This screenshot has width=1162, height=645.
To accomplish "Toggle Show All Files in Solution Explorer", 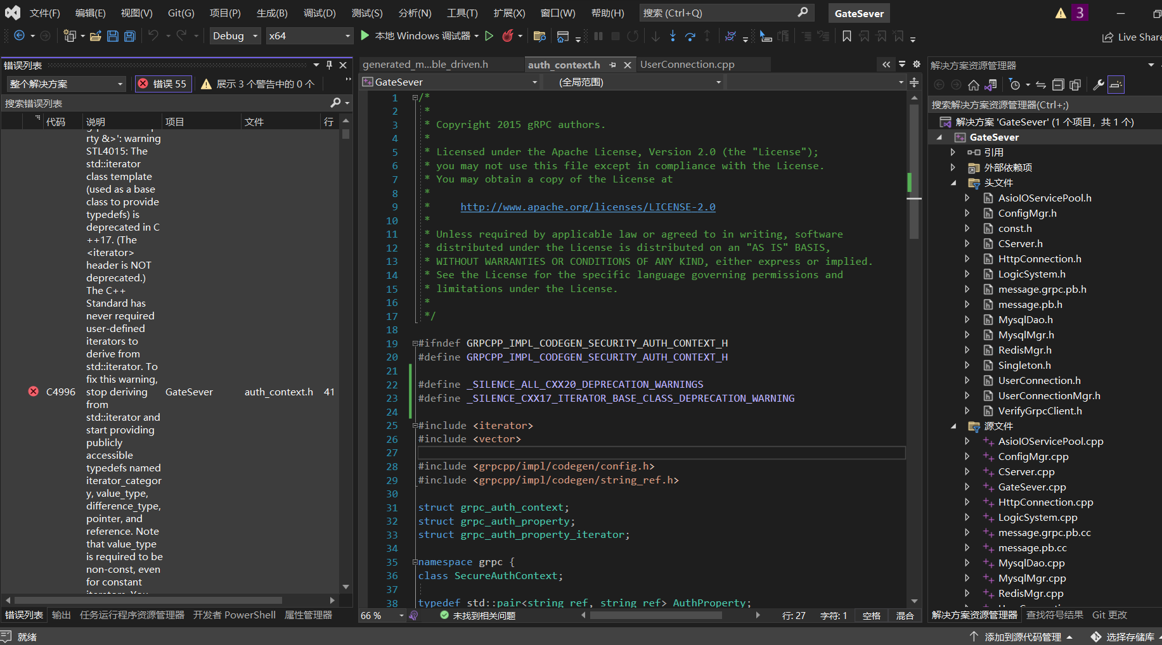I will (x=1075, y=85).
